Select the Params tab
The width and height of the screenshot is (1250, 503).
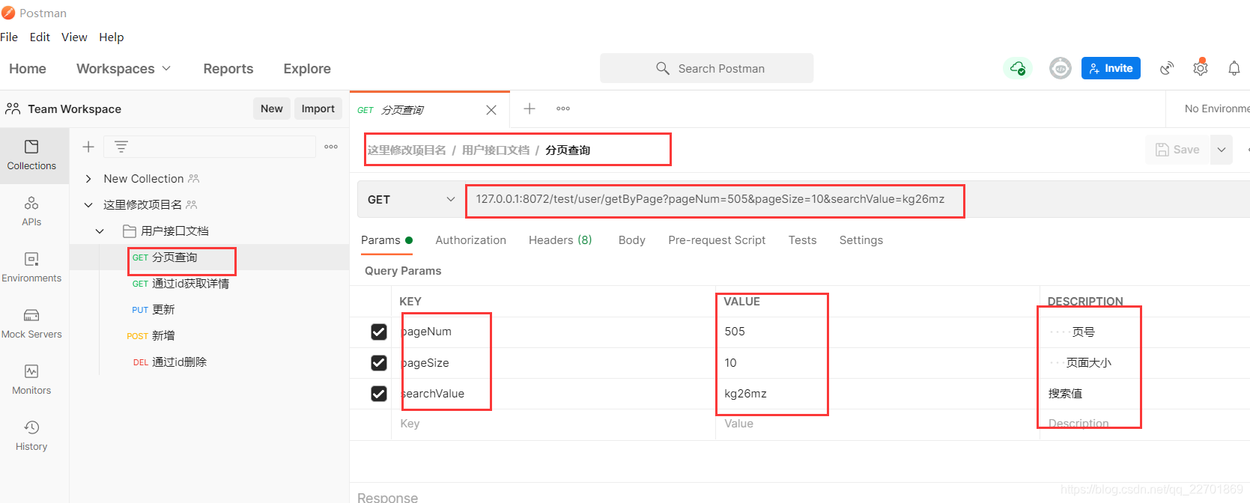pos(386,240)
